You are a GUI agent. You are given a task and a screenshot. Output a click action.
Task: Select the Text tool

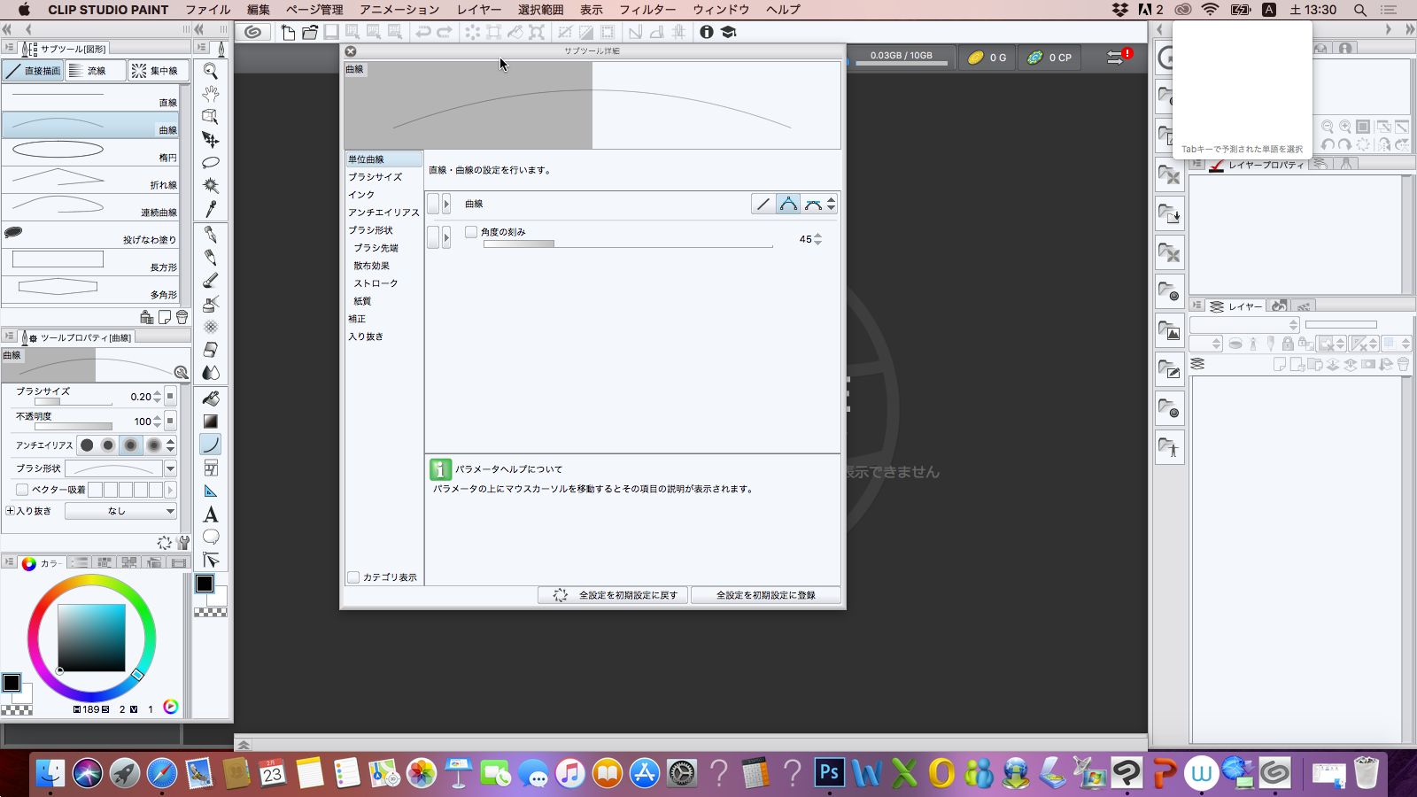[x=211, y=514]
